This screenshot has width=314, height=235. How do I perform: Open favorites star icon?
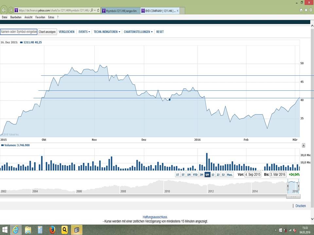pos(306,10)
